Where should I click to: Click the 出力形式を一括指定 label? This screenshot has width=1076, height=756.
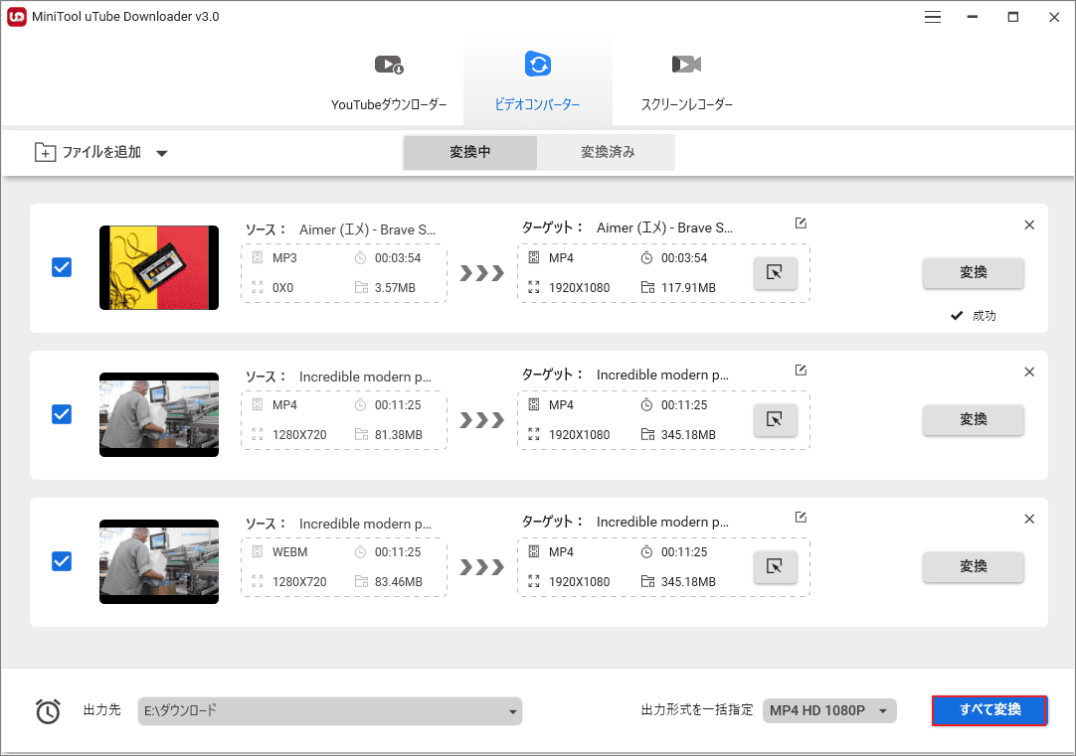click(x=696, y=710)
